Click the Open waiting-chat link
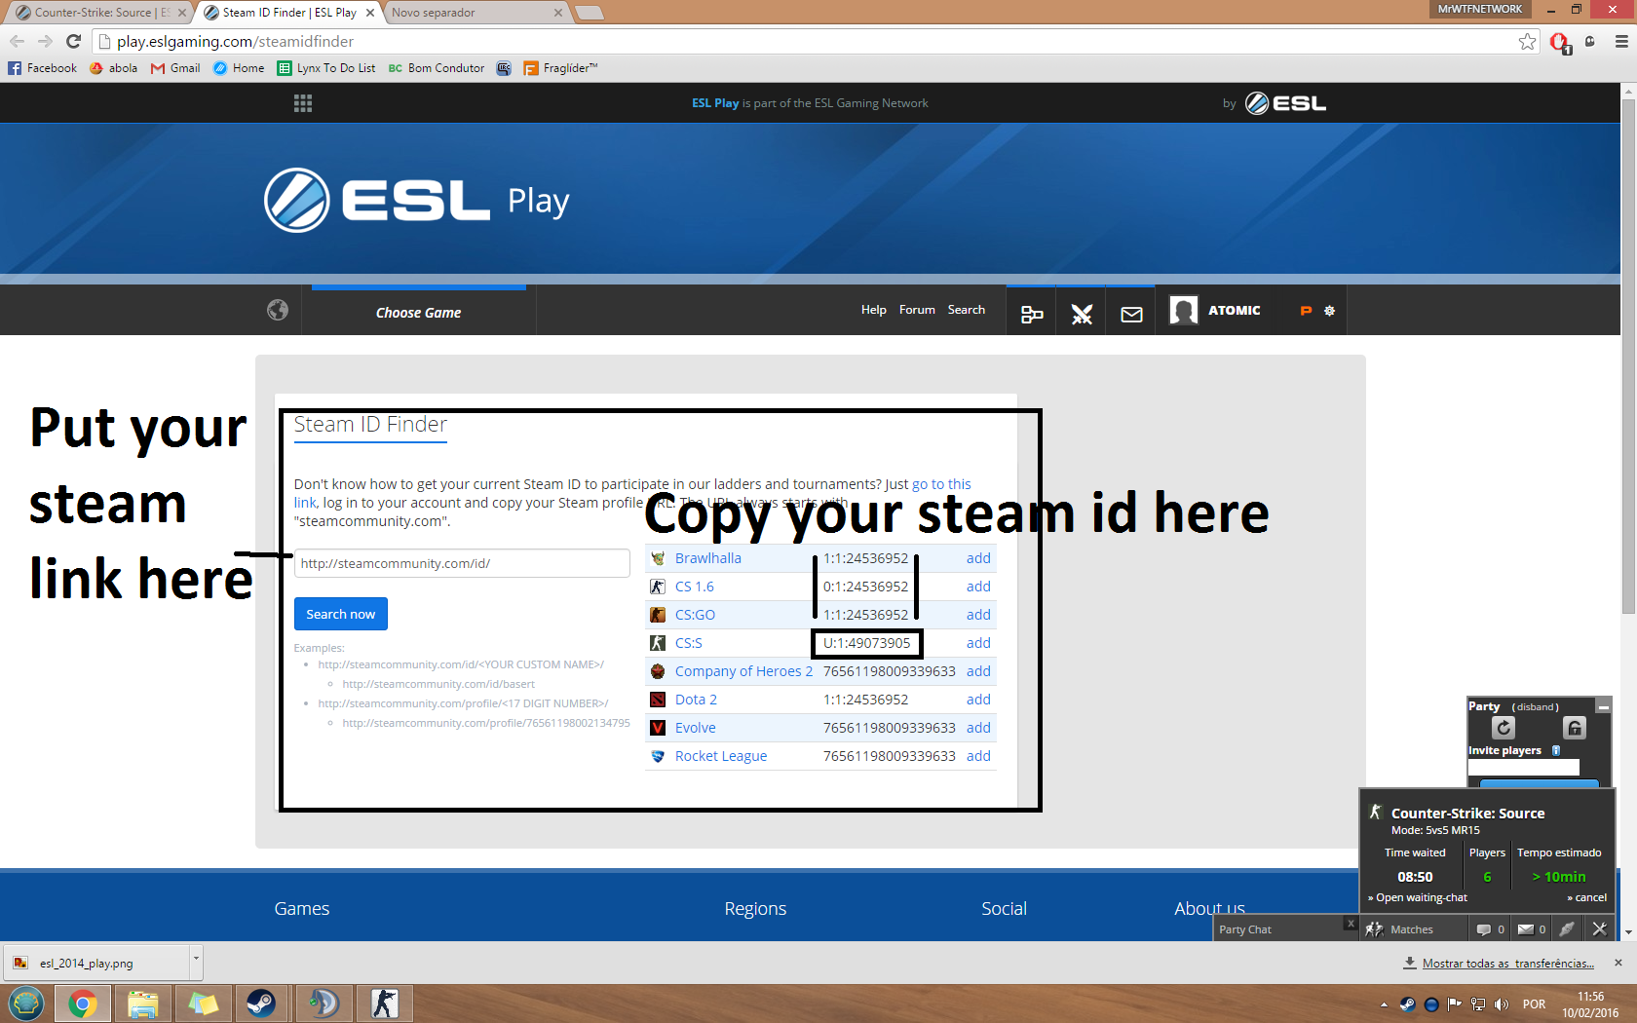The image size is (1637, 1023). pyautogui.click(x=1418, y=898)
